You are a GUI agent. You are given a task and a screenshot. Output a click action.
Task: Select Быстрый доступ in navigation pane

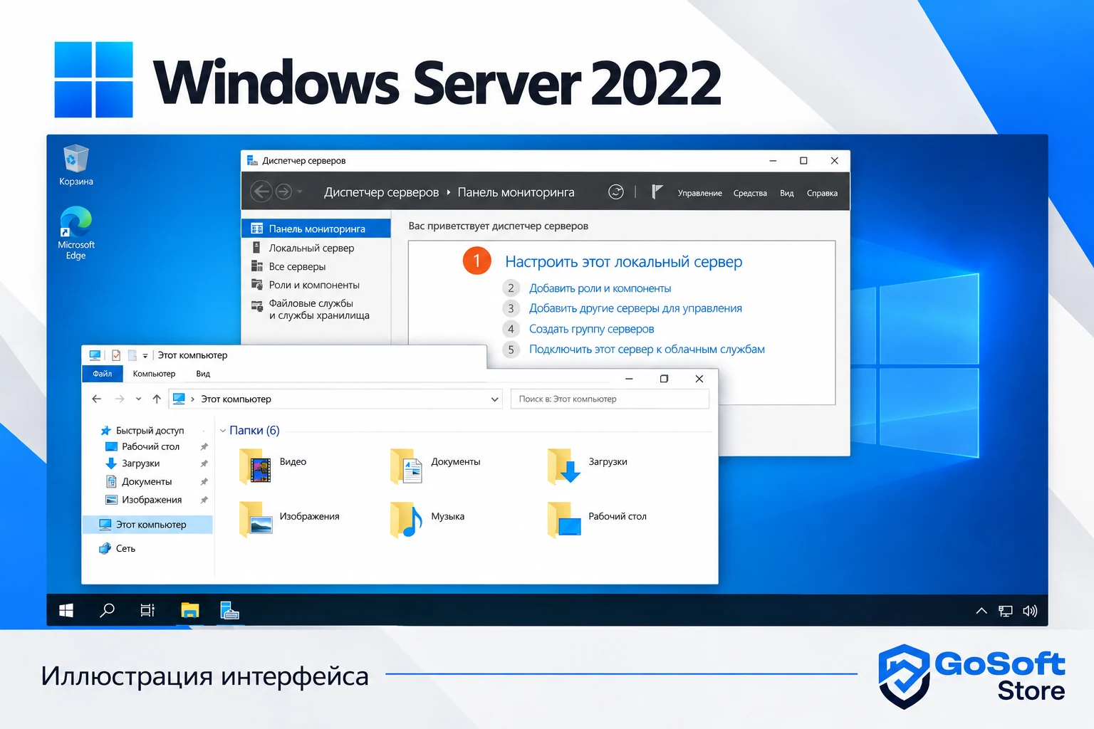(142, 431)
